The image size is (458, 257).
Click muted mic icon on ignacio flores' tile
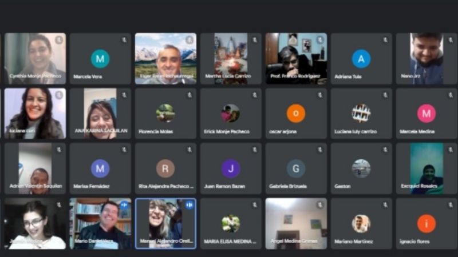click(451, 204)
